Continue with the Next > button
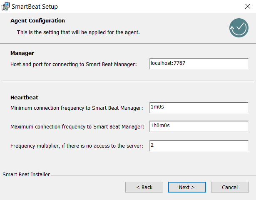Screen dimensions: 256x200 pyautogui.click(x=187, y=187)
